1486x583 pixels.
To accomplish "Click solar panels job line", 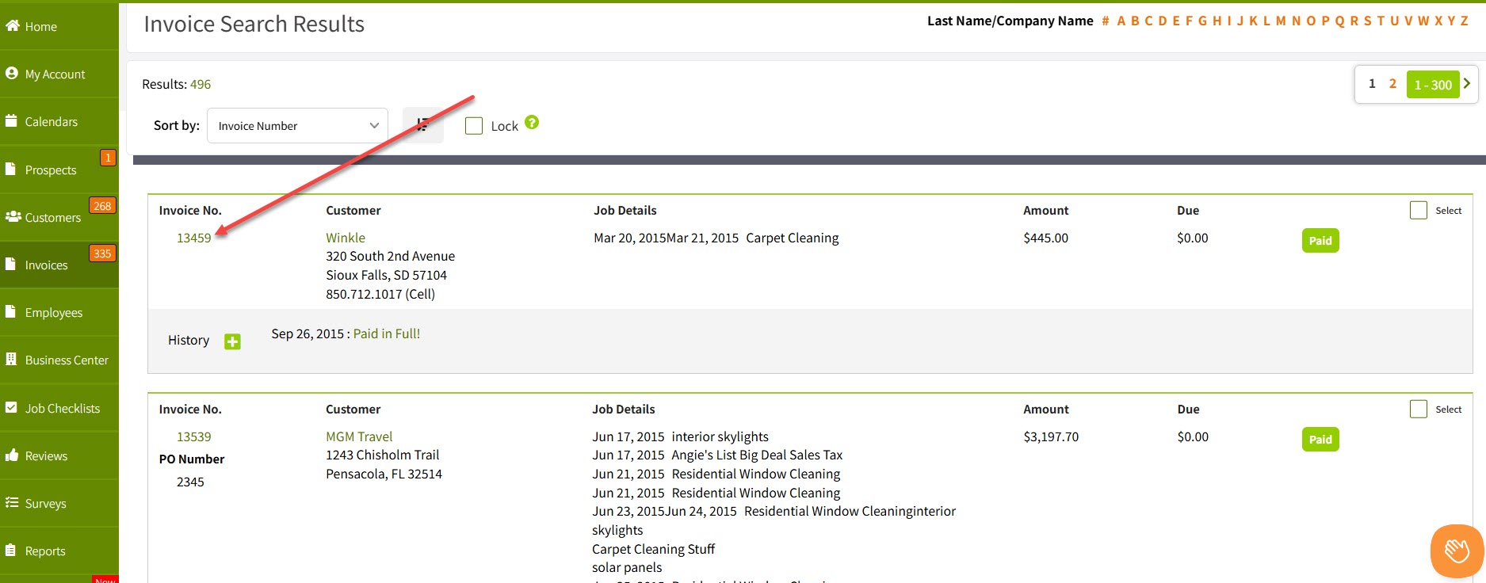I will point(627,567).
